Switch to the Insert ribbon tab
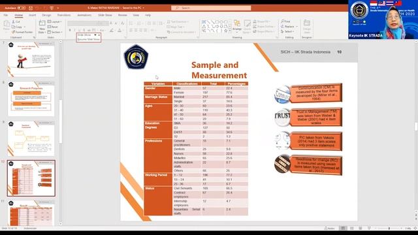This screenshot has height=235, width=418. [x=32, y=15]
